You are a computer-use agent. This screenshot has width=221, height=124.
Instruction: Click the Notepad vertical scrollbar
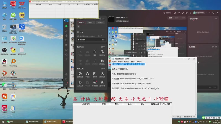[x=196, y=89]
